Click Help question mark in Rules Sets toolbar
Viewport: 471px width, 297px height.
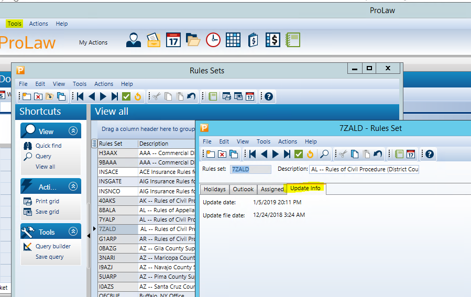269,96
